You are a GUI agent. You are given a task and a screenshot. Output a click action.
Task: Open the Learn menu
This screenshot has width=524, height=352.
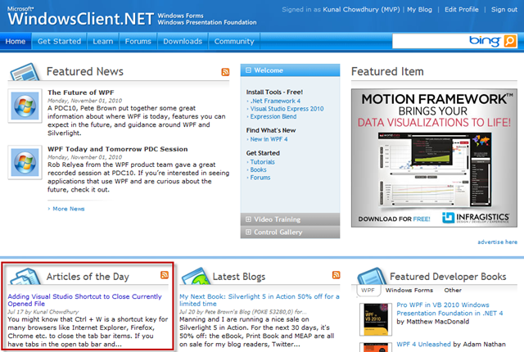[x=103, y=42]
